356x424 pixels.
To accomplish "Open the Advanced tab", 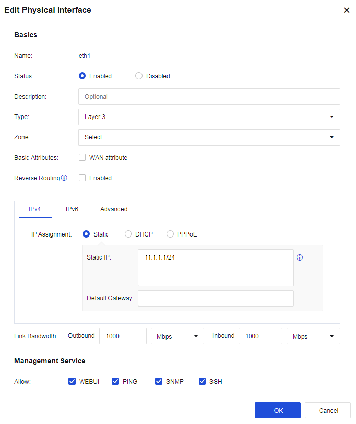I will point(114,209).
